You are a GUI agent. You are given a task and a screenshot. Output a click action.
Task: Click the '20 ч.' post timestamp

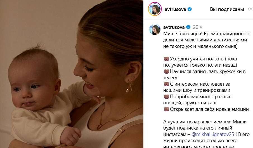(x=198, y=27)
